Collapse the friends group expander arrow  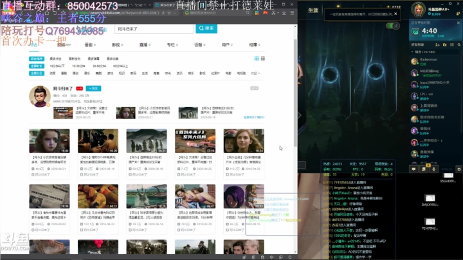point(412,52)
